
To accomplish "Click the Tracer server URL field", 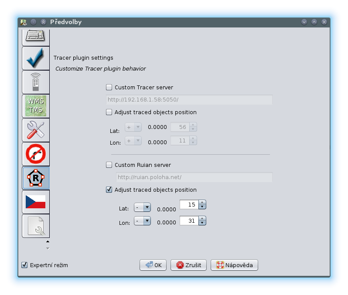I will tap(189, 100).
